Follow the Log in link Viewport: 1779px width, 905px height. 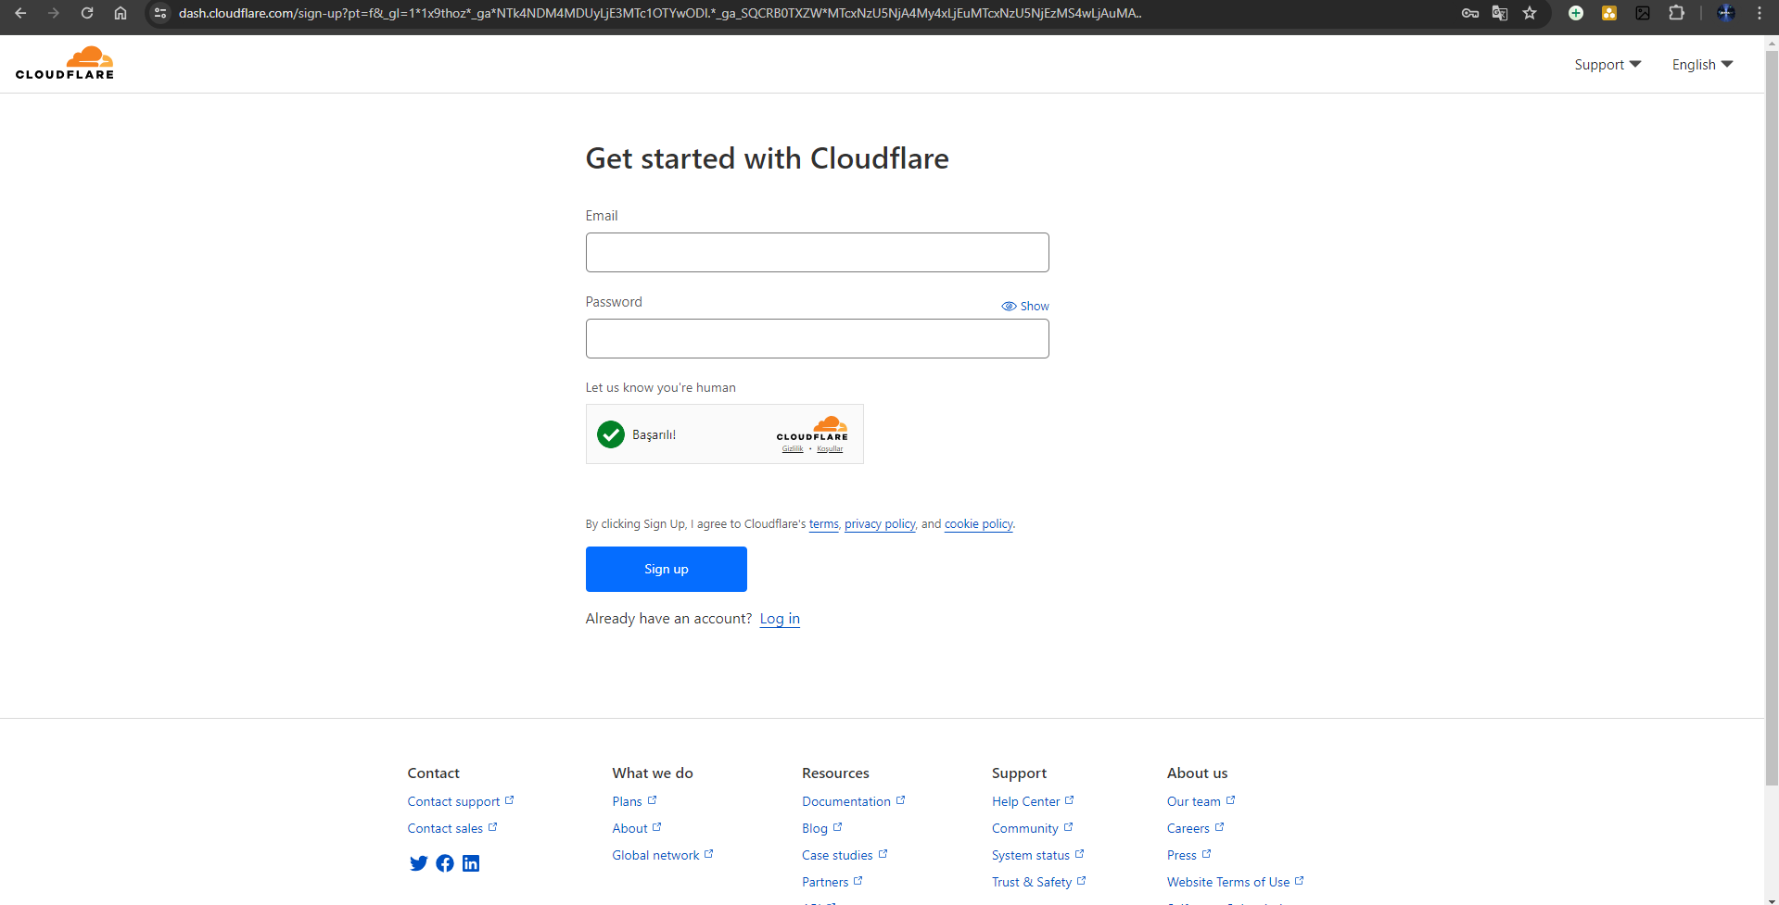pos(780,619)
